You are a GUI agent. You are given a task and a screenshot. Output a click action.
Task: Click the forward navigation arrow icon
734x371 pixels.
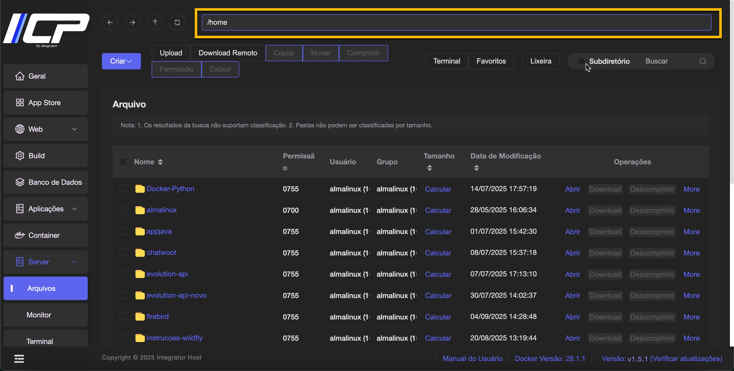coord(133,22)
